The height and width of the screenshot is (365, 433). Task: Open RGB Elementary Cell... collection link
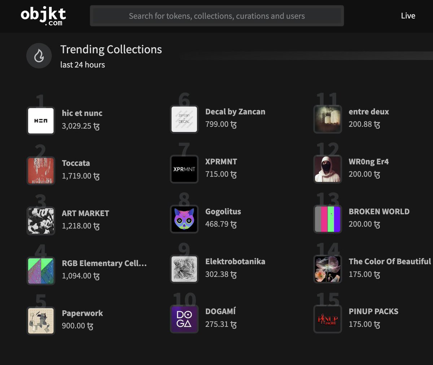(104, 263)
